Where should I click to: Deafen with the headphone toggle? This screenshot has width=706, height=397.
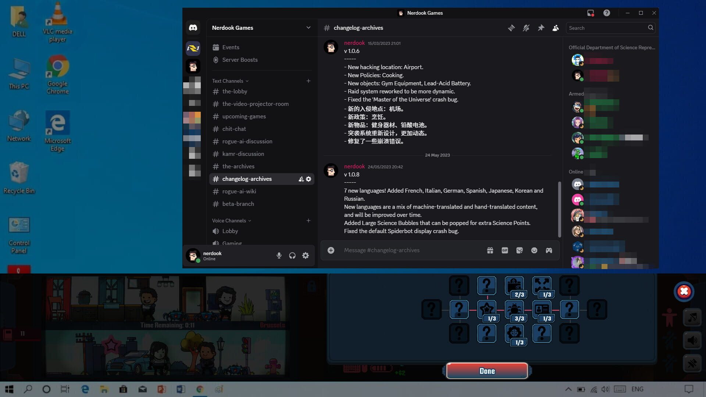[292, 255]
